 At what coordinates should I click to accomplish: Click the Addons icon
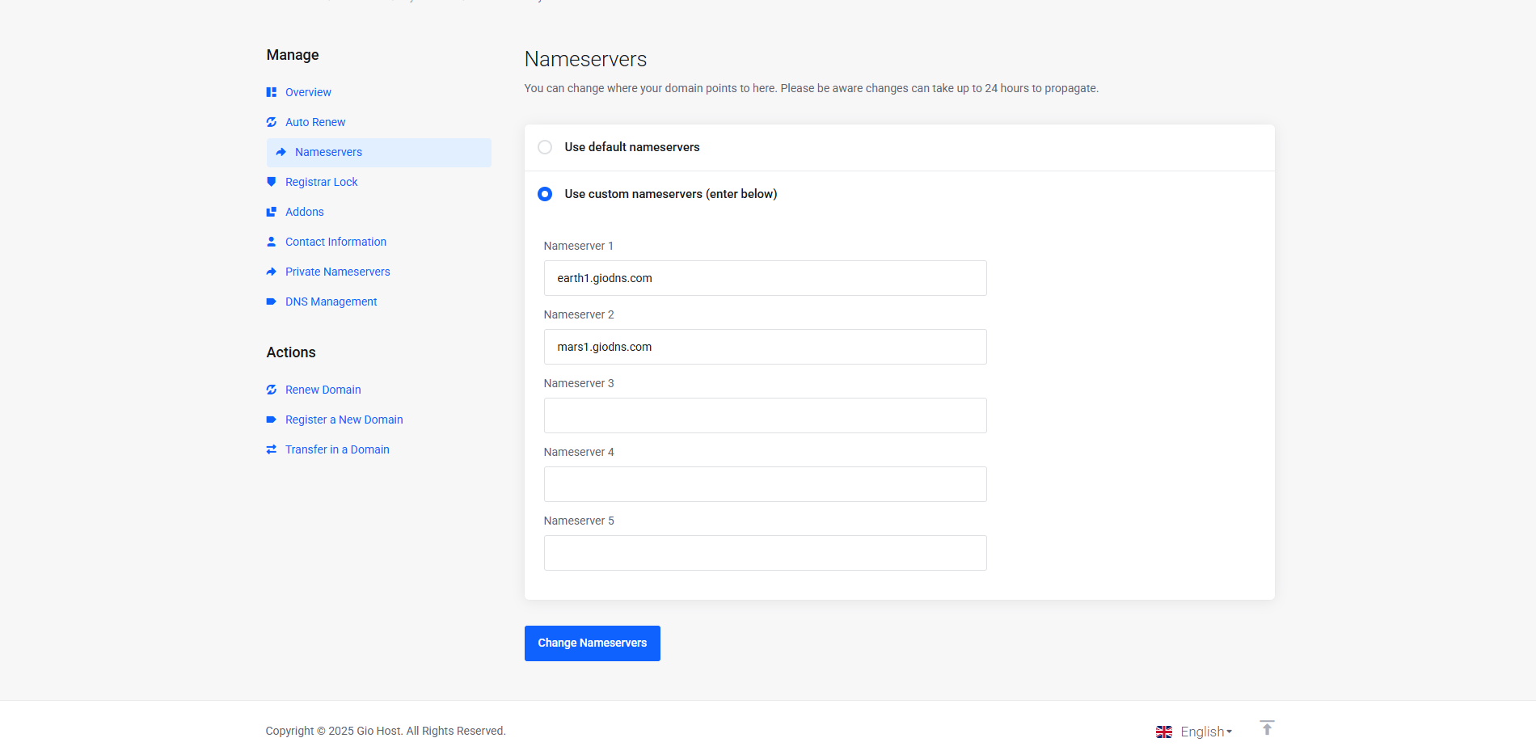[272, 212]
